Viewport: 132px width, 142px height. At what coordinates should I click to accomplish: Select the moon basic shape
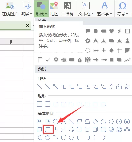40,137
